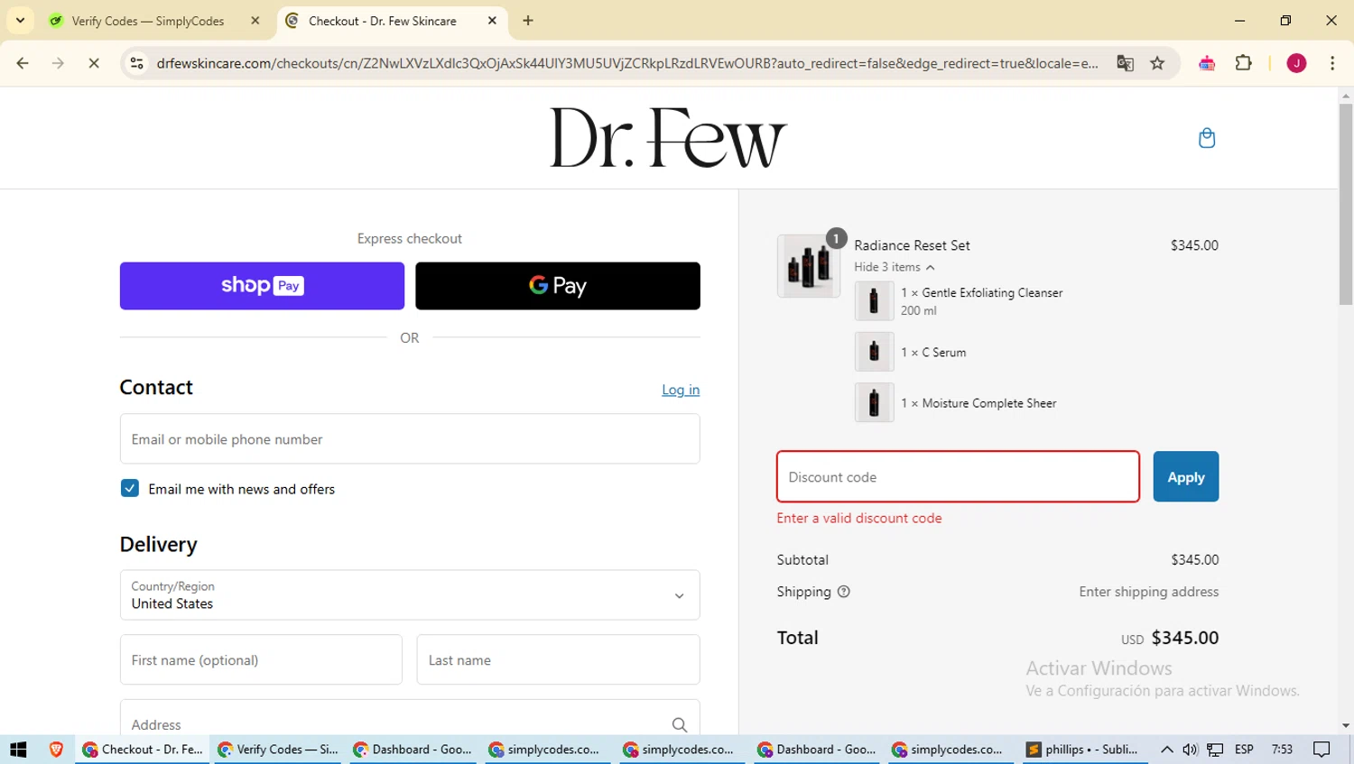
Task: Uncheck Email me with news and offers
Action: point(130,488)
